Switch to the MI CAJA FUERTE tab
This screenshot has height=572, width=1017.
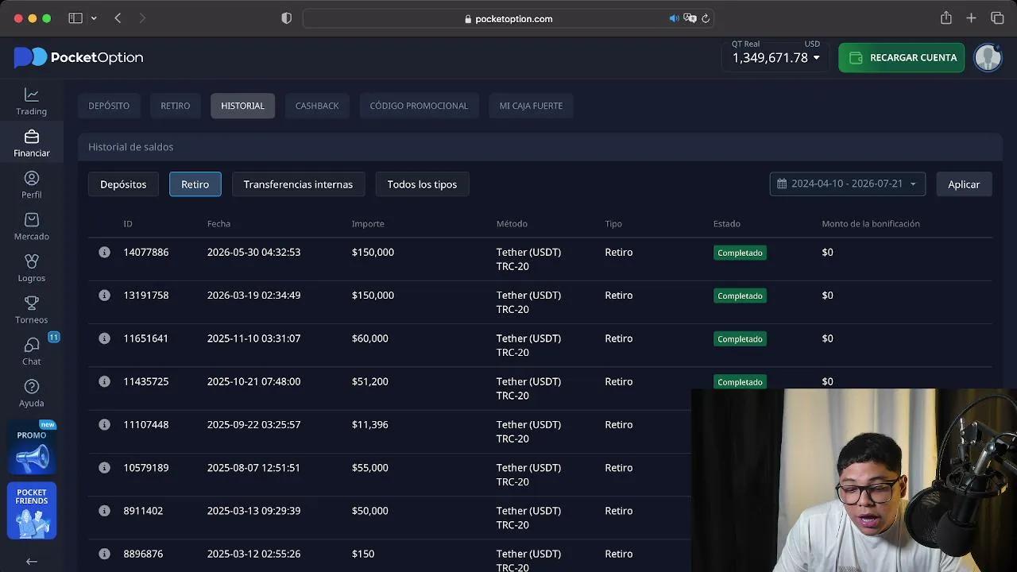coord(531,106)
